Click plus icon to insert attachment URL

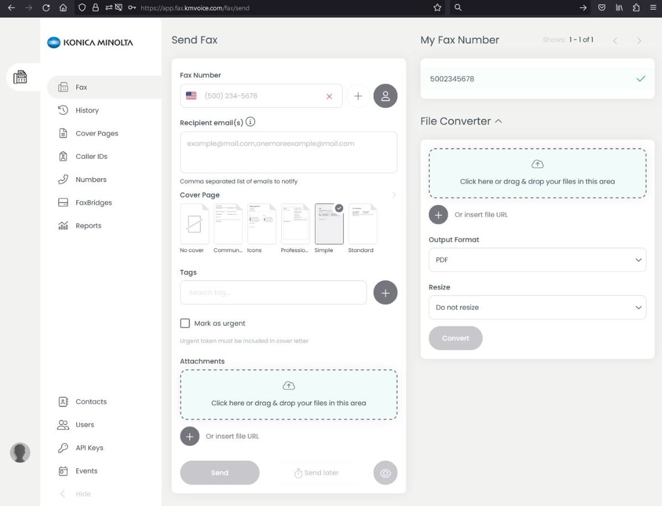[x=190, y=437]
